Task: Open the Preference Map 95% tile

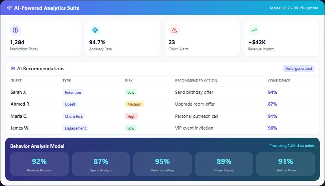Action: [162, 164]
